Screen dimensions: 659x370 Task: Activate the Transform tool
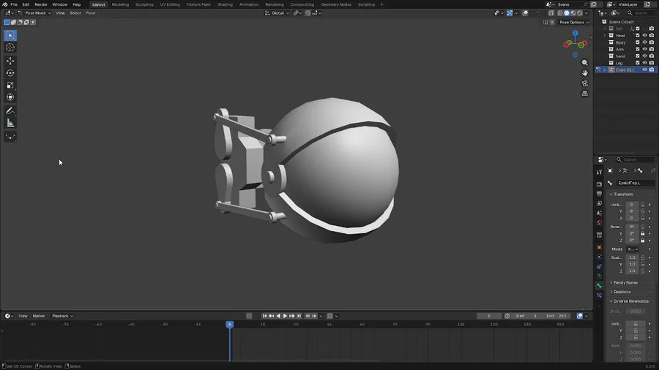pos(10,97)
